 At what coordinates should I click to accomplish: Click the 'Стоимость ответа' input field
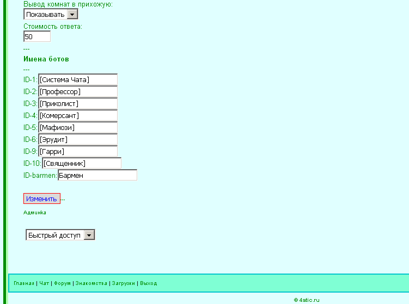[37, 36]
